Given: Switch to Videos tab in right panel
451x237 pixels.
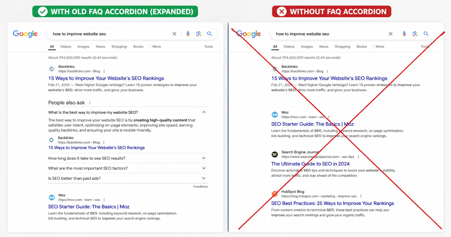Looking at the screenshot, I should [x=289, y=46].
